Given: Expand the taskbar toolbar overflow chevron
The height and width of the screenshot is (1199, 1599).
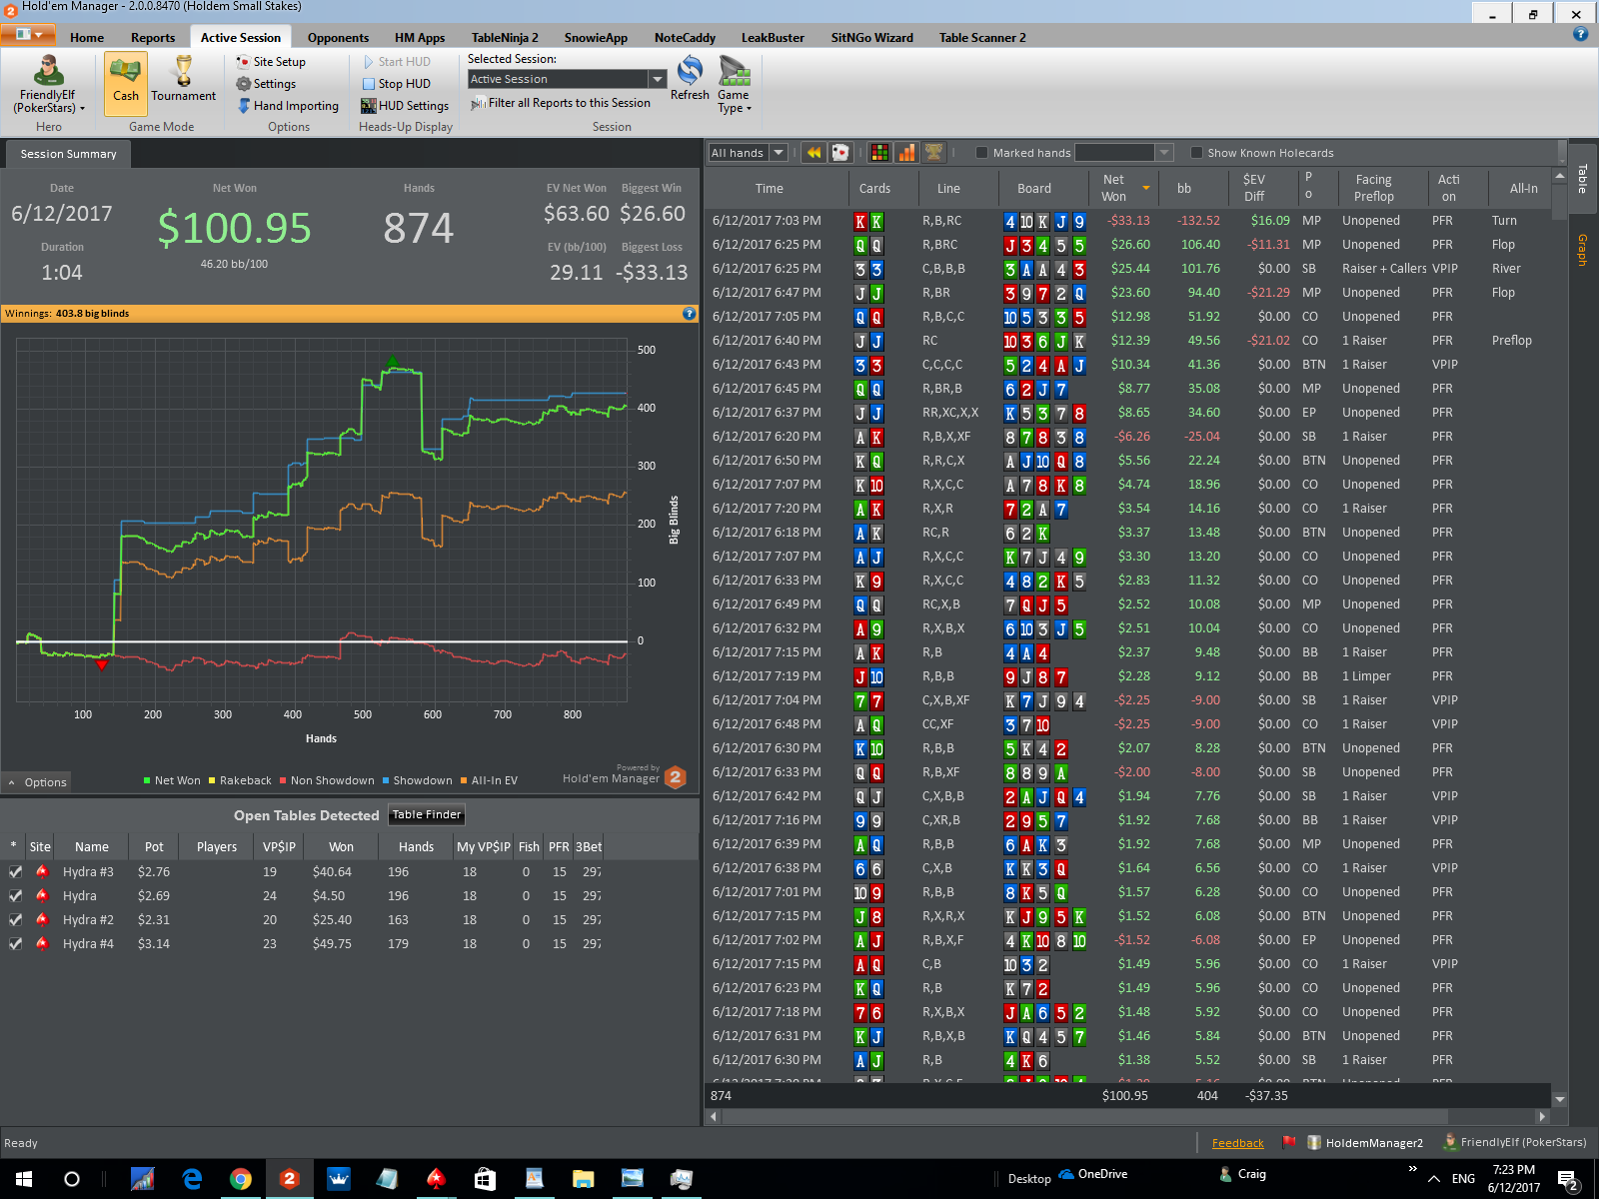Looking at the screenshot, I should coord(1412,1169).
